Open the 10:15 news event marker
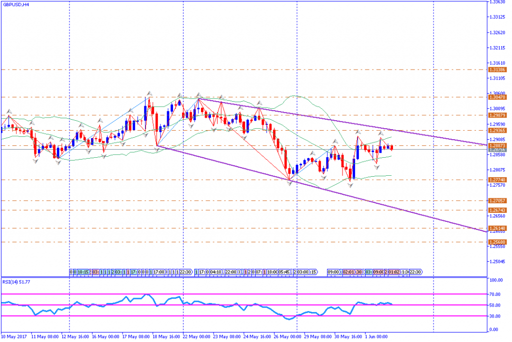This screenshot has height=342, width=512. [83, 272]
